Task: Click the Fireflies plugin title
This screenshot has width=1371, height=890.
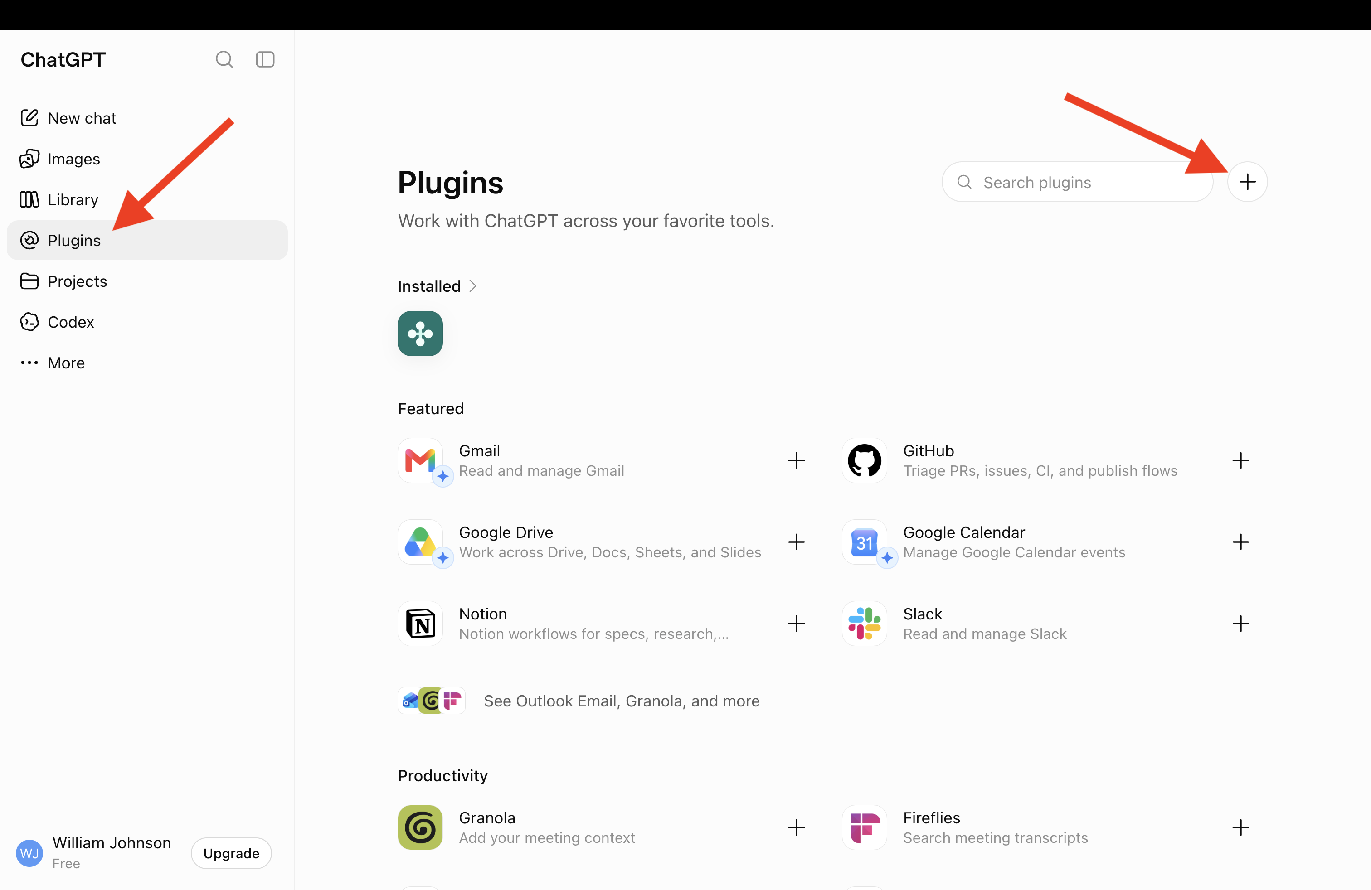Action: point(932,818)
